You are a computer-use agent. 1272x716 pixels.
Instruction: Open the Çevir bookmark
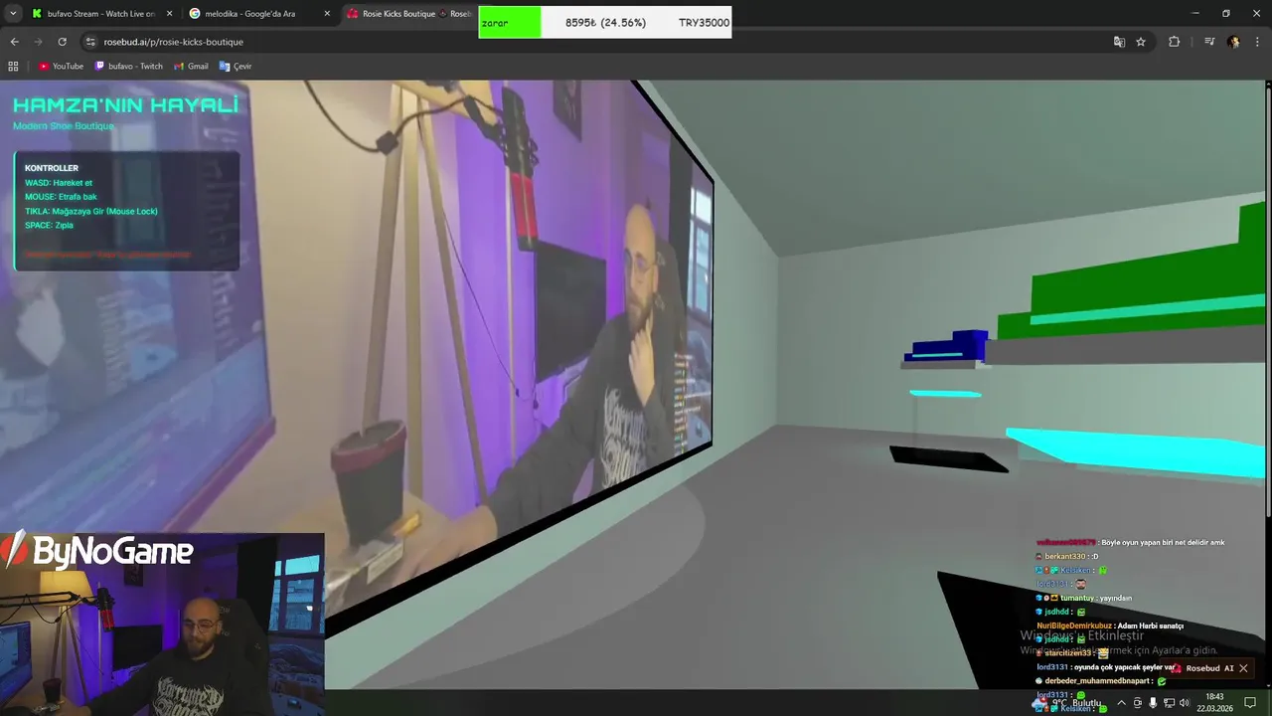click(236, 66)
